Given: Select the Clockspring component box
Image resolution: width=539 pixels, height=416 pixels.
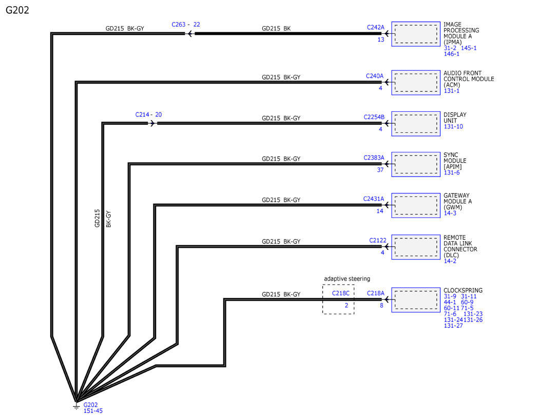Looking at the screenshot, I should pyautogui.click(x=416, y=300).
